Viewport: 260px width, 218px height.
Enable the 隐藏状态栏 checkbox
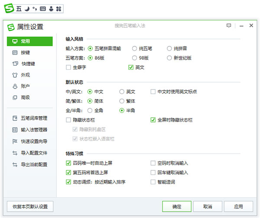click(68, 120)
